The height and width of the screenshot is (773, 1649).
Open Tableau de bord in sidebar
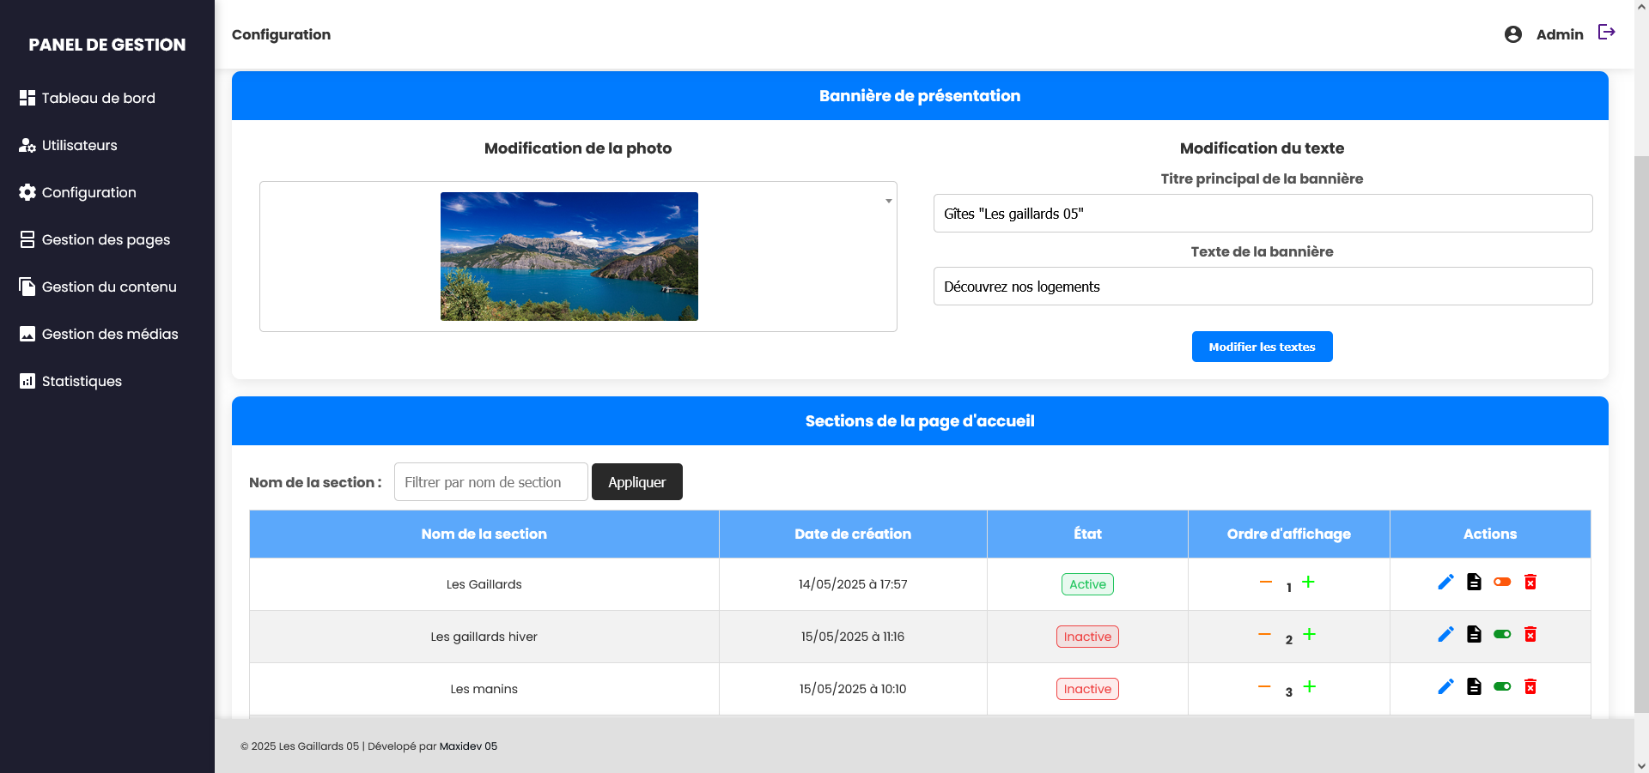pos(88,98)
